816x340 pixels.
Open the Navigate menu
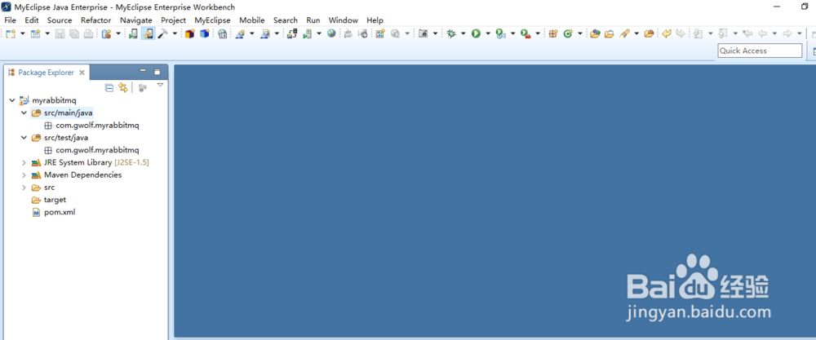point(135,20)
